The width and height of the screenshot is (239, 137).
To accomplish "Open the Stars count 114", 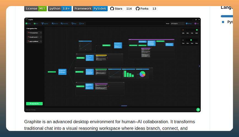I will pyautogui.click(x=129, y=9).
